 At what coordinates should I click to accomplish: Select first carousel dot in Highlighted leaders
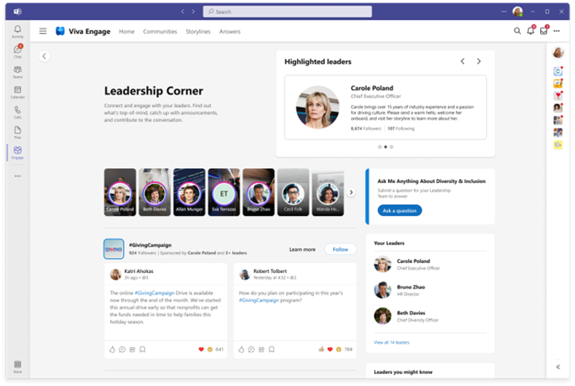pos(380,147)
